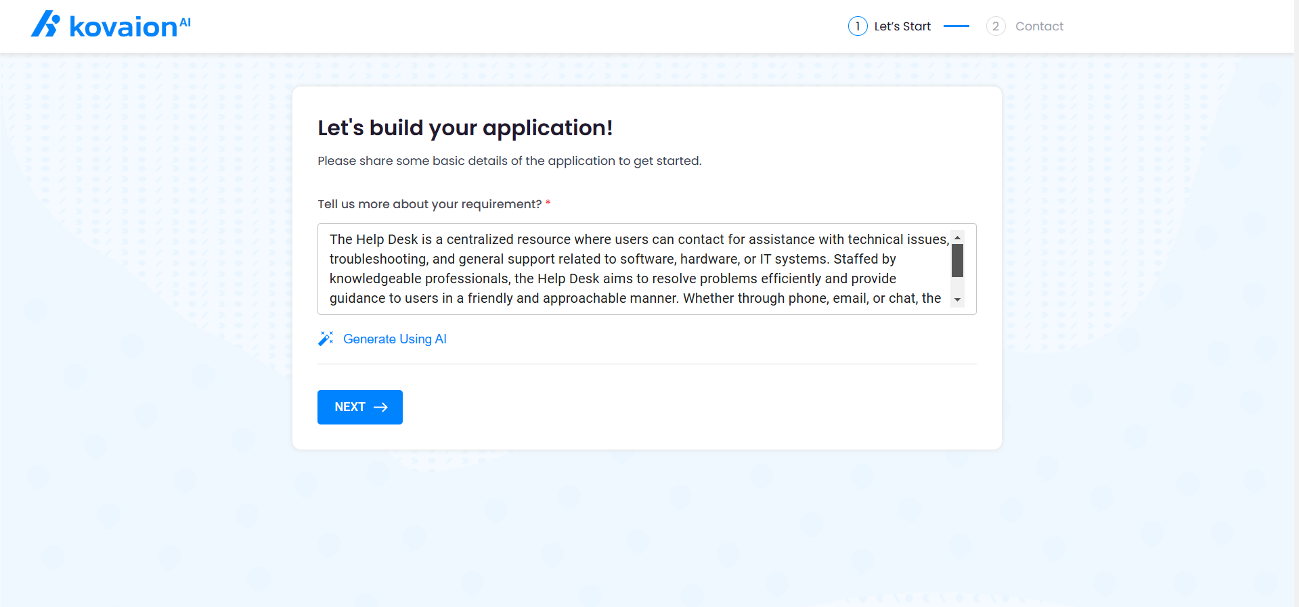The height and width of the screenshot is (607, 1299).
Task: Click the red required asterisk marker
Action: tap(548, 203)
